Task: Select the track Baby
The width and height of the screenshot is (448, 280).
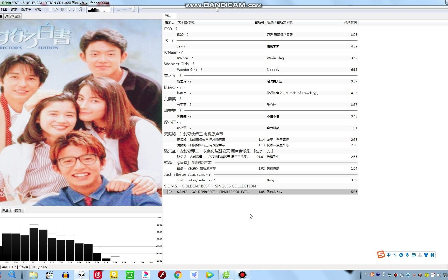Action: click(261, 180)
